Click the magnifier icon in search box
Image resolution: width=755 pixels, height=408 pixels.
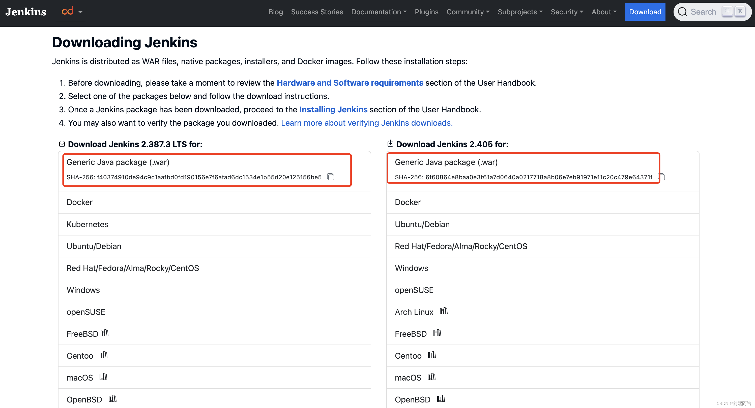click(682, 12)
